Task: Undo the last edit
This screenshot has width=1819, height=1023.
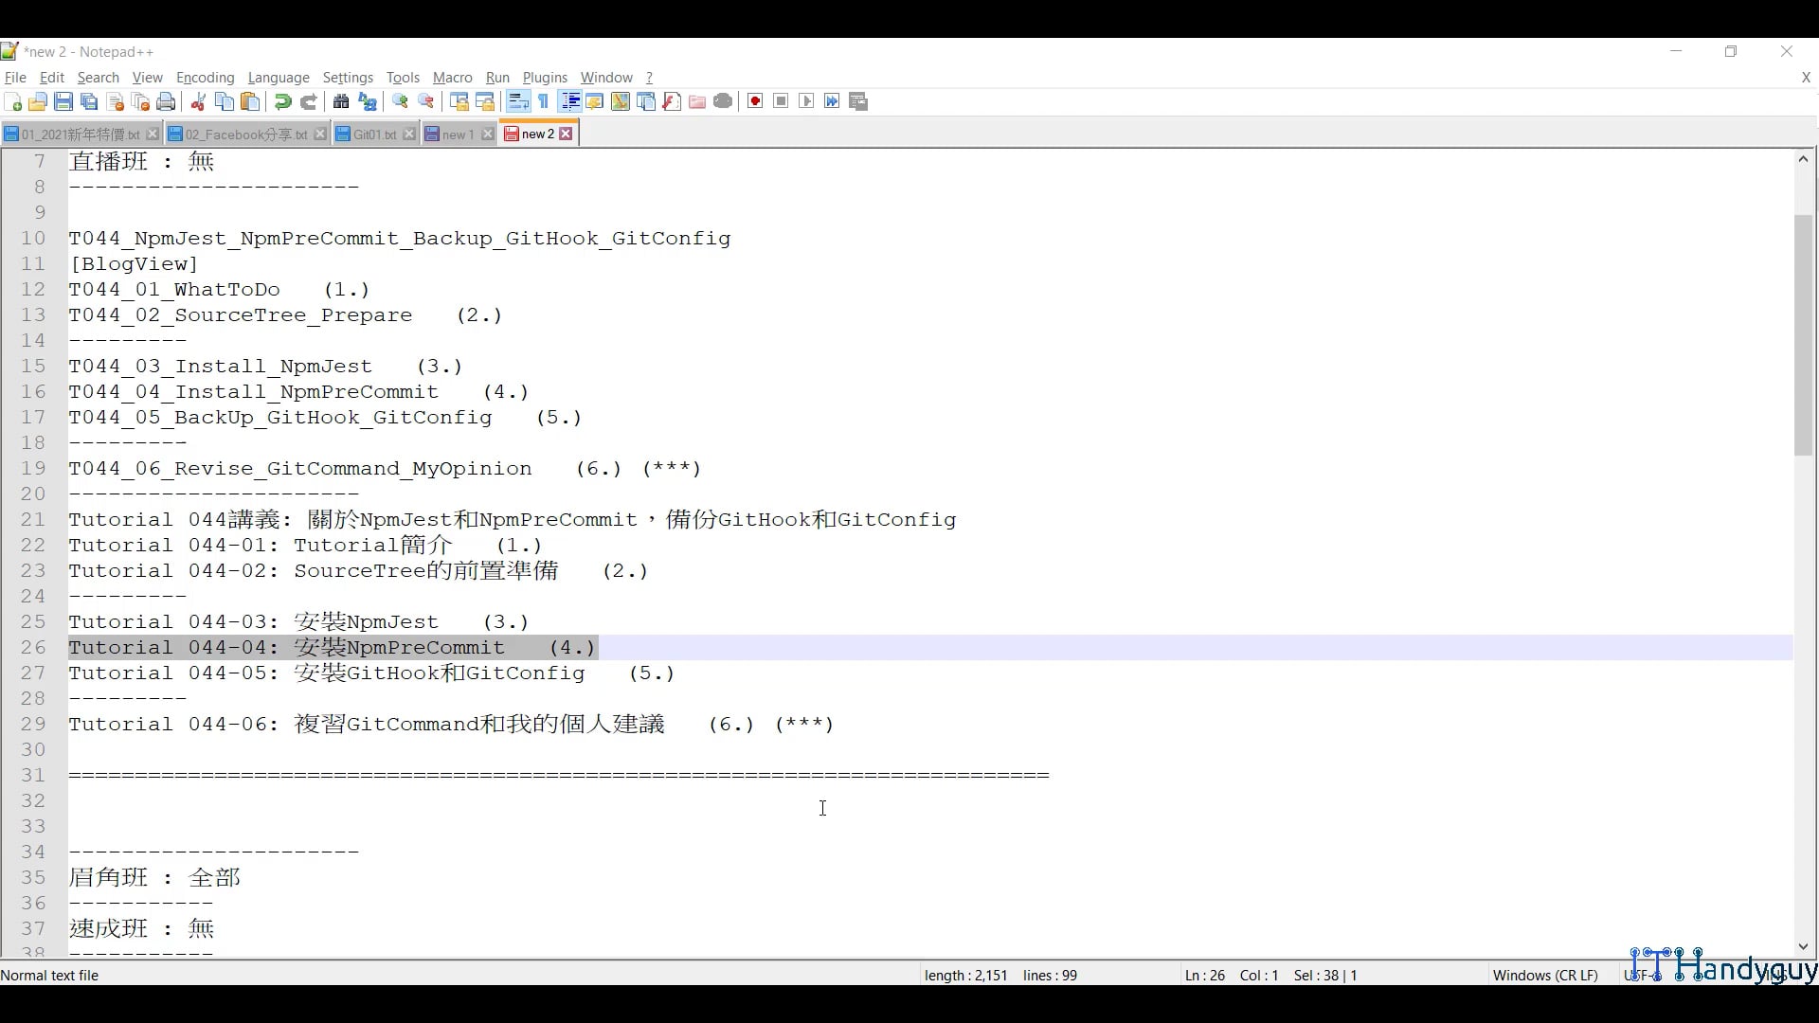Action: point(281,101)
